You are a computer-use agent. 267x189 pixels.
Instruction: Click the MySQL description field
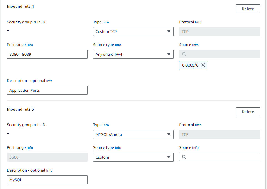click(x=47, y=180)
